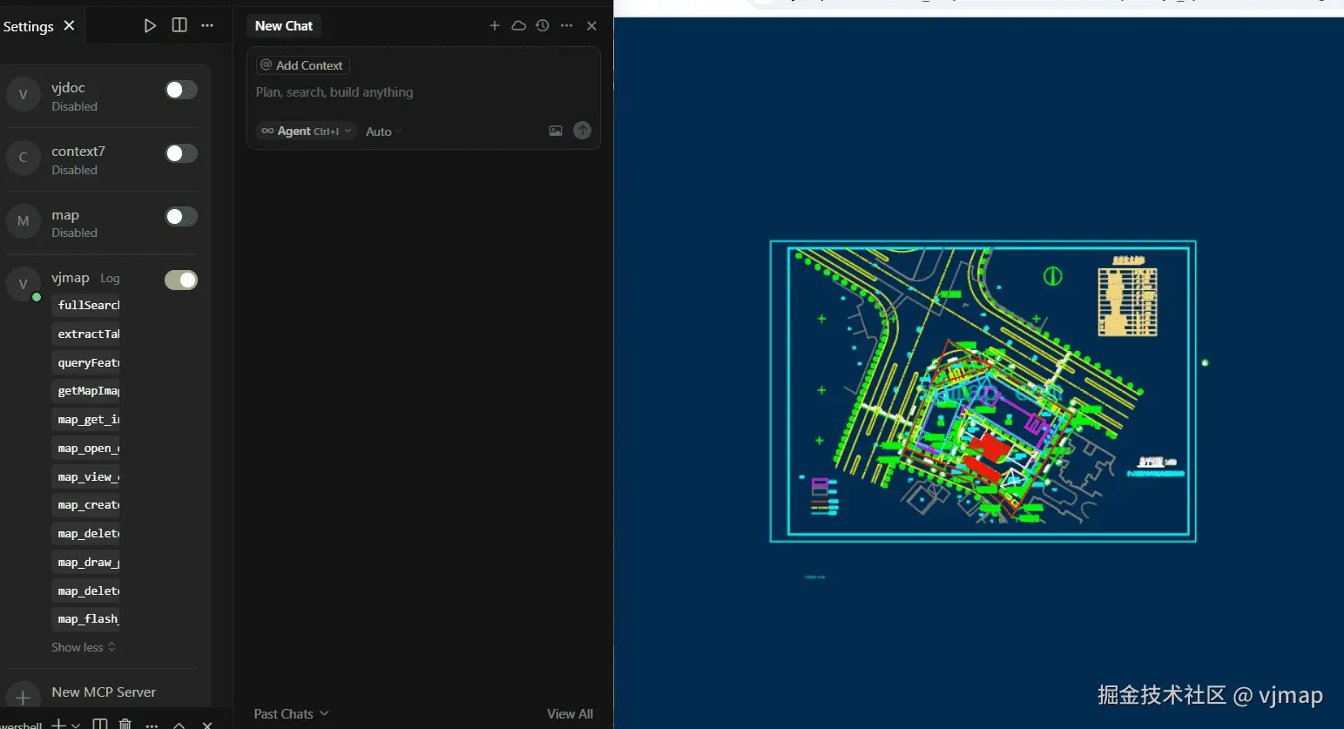Kill the terminal with the trash icon

(x=125, y=724)
